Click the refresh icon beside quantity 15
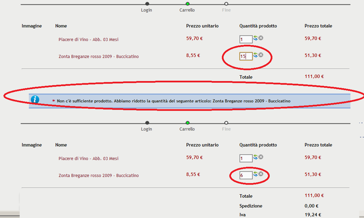Screen dimensions: 364x218 255,55
